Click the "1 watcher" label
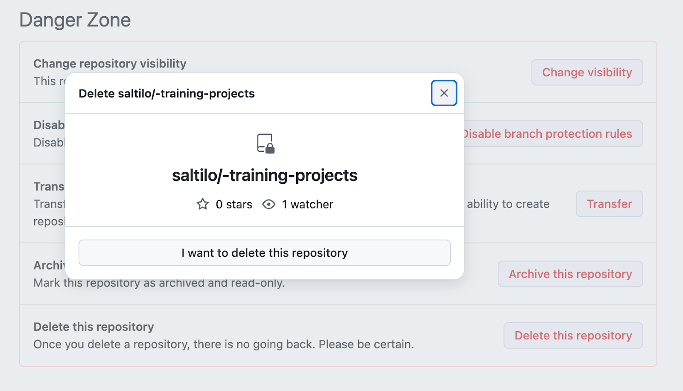Screen dimensions: 683x391 [x=307, y=204]
